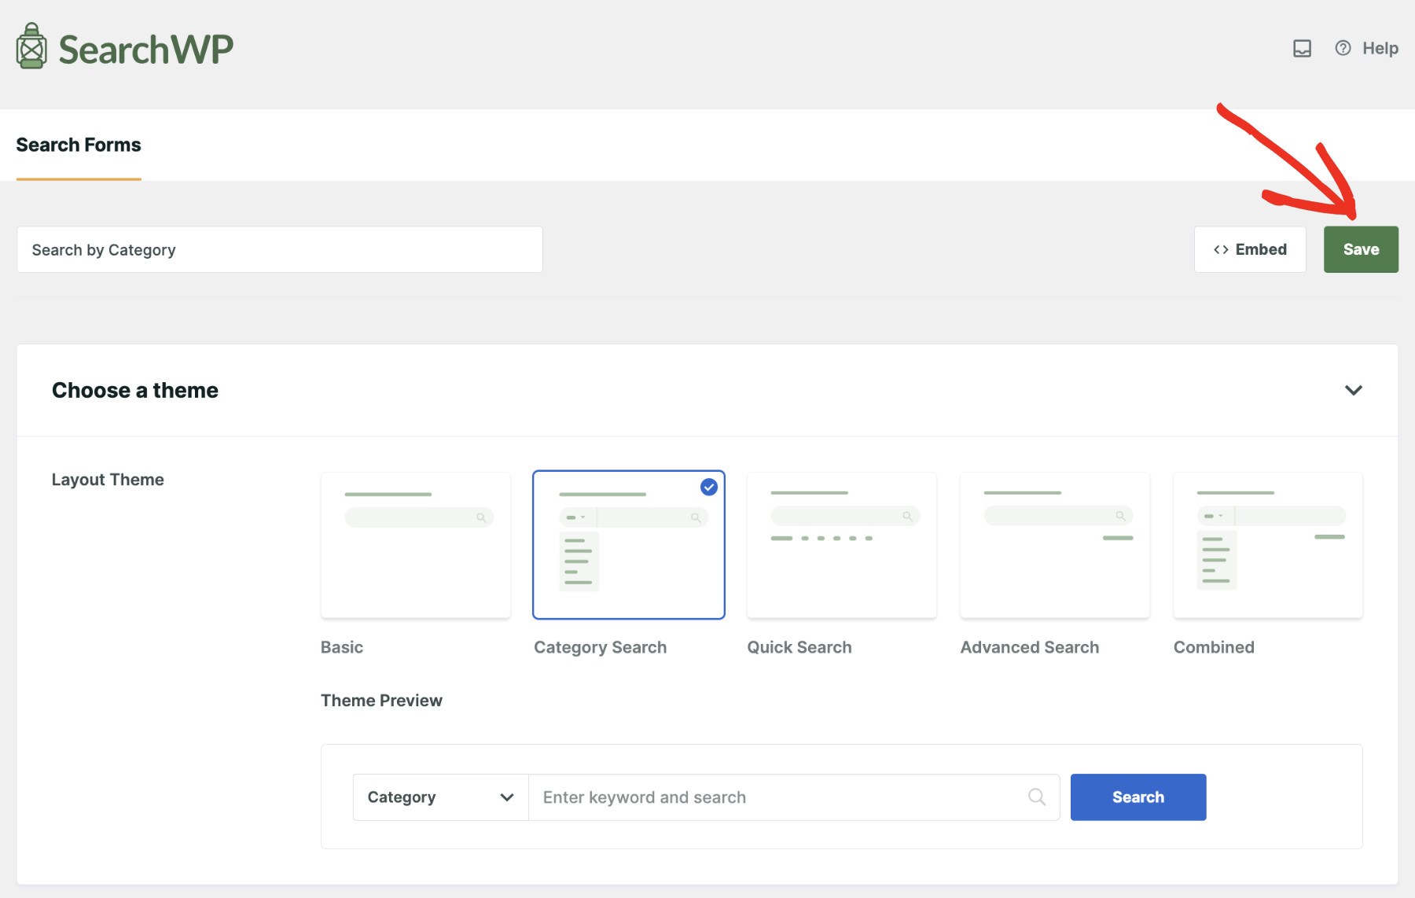The height and width of the screenshot is (898, 1415).
Task: Click the search icon inside Basic theme thumbnail
Action: [x=480, y=517]
